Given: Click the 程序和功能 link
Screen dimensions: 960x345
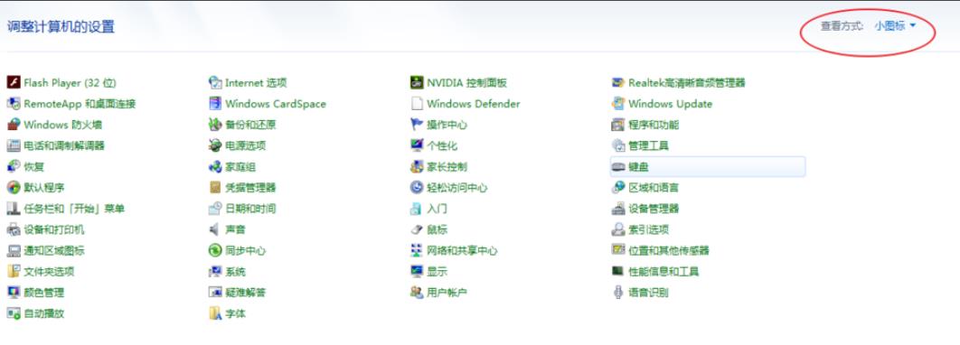Looking at the screenshot, I should 654,125.
